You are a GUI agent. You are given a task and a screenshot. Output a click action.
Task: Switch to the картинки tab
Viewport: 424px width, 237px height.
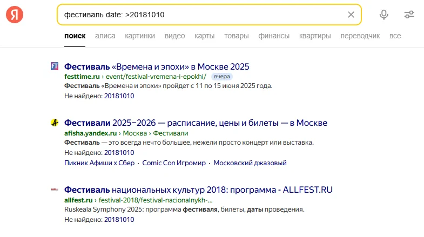140,36
